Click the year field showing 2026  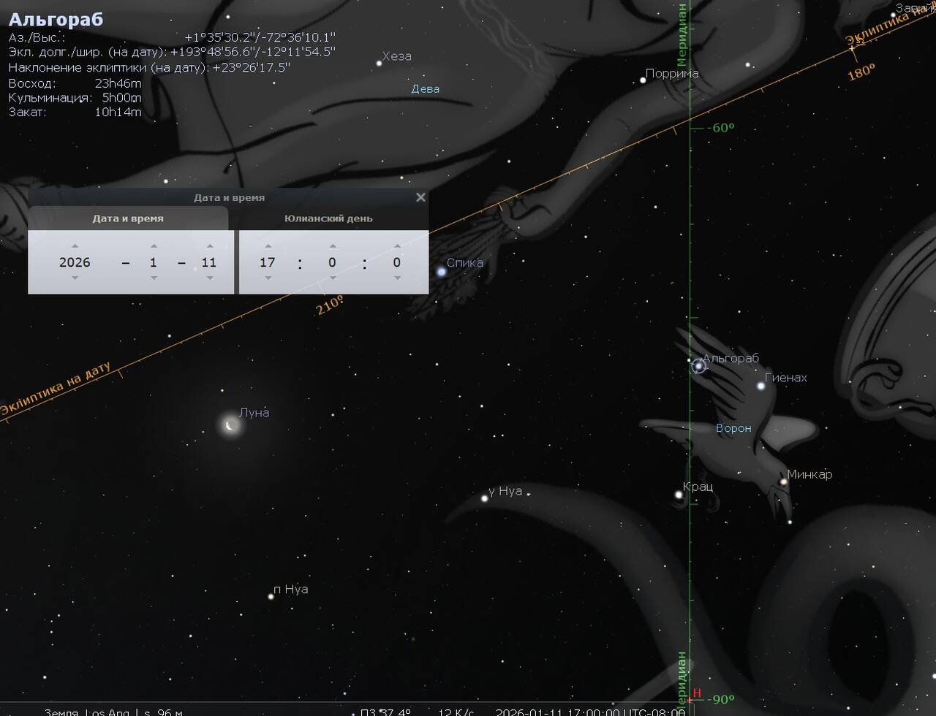(75, 262)
